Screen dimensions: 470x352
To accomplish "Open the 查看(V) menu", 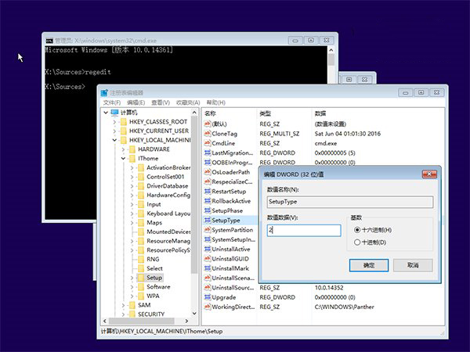I will 161,102.
